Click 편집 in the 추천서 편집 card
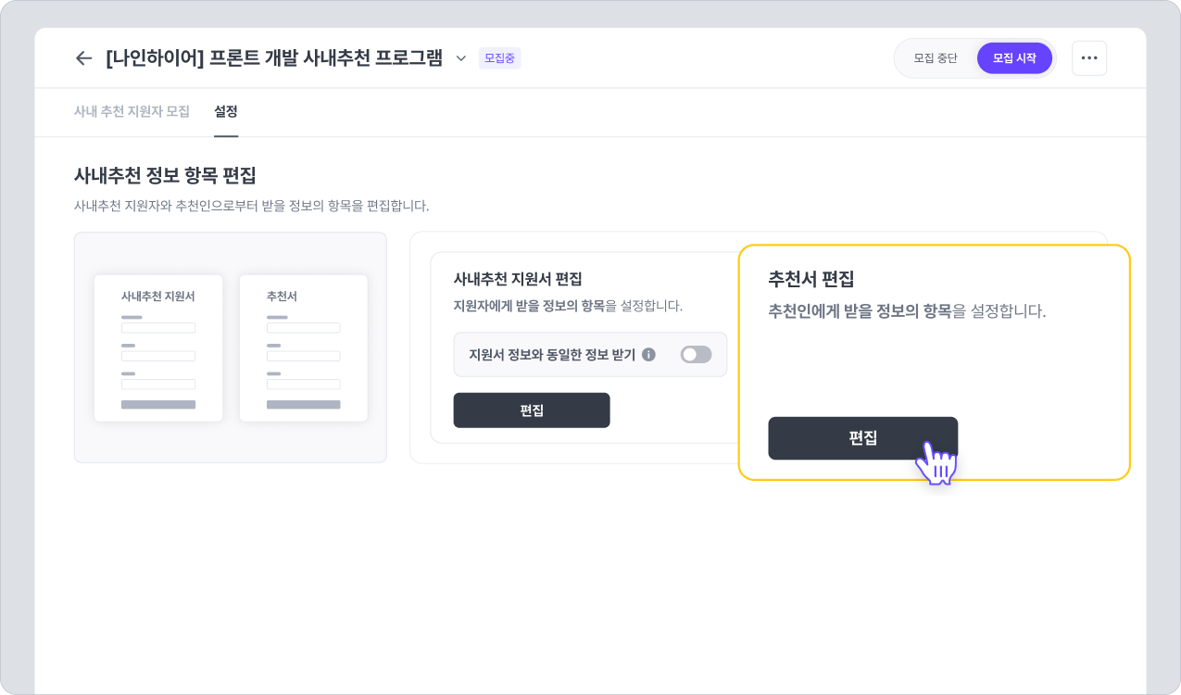Image resolution: width=1181 pixels, height=695 pixels. pyautogui.click(x=862, y=438)
